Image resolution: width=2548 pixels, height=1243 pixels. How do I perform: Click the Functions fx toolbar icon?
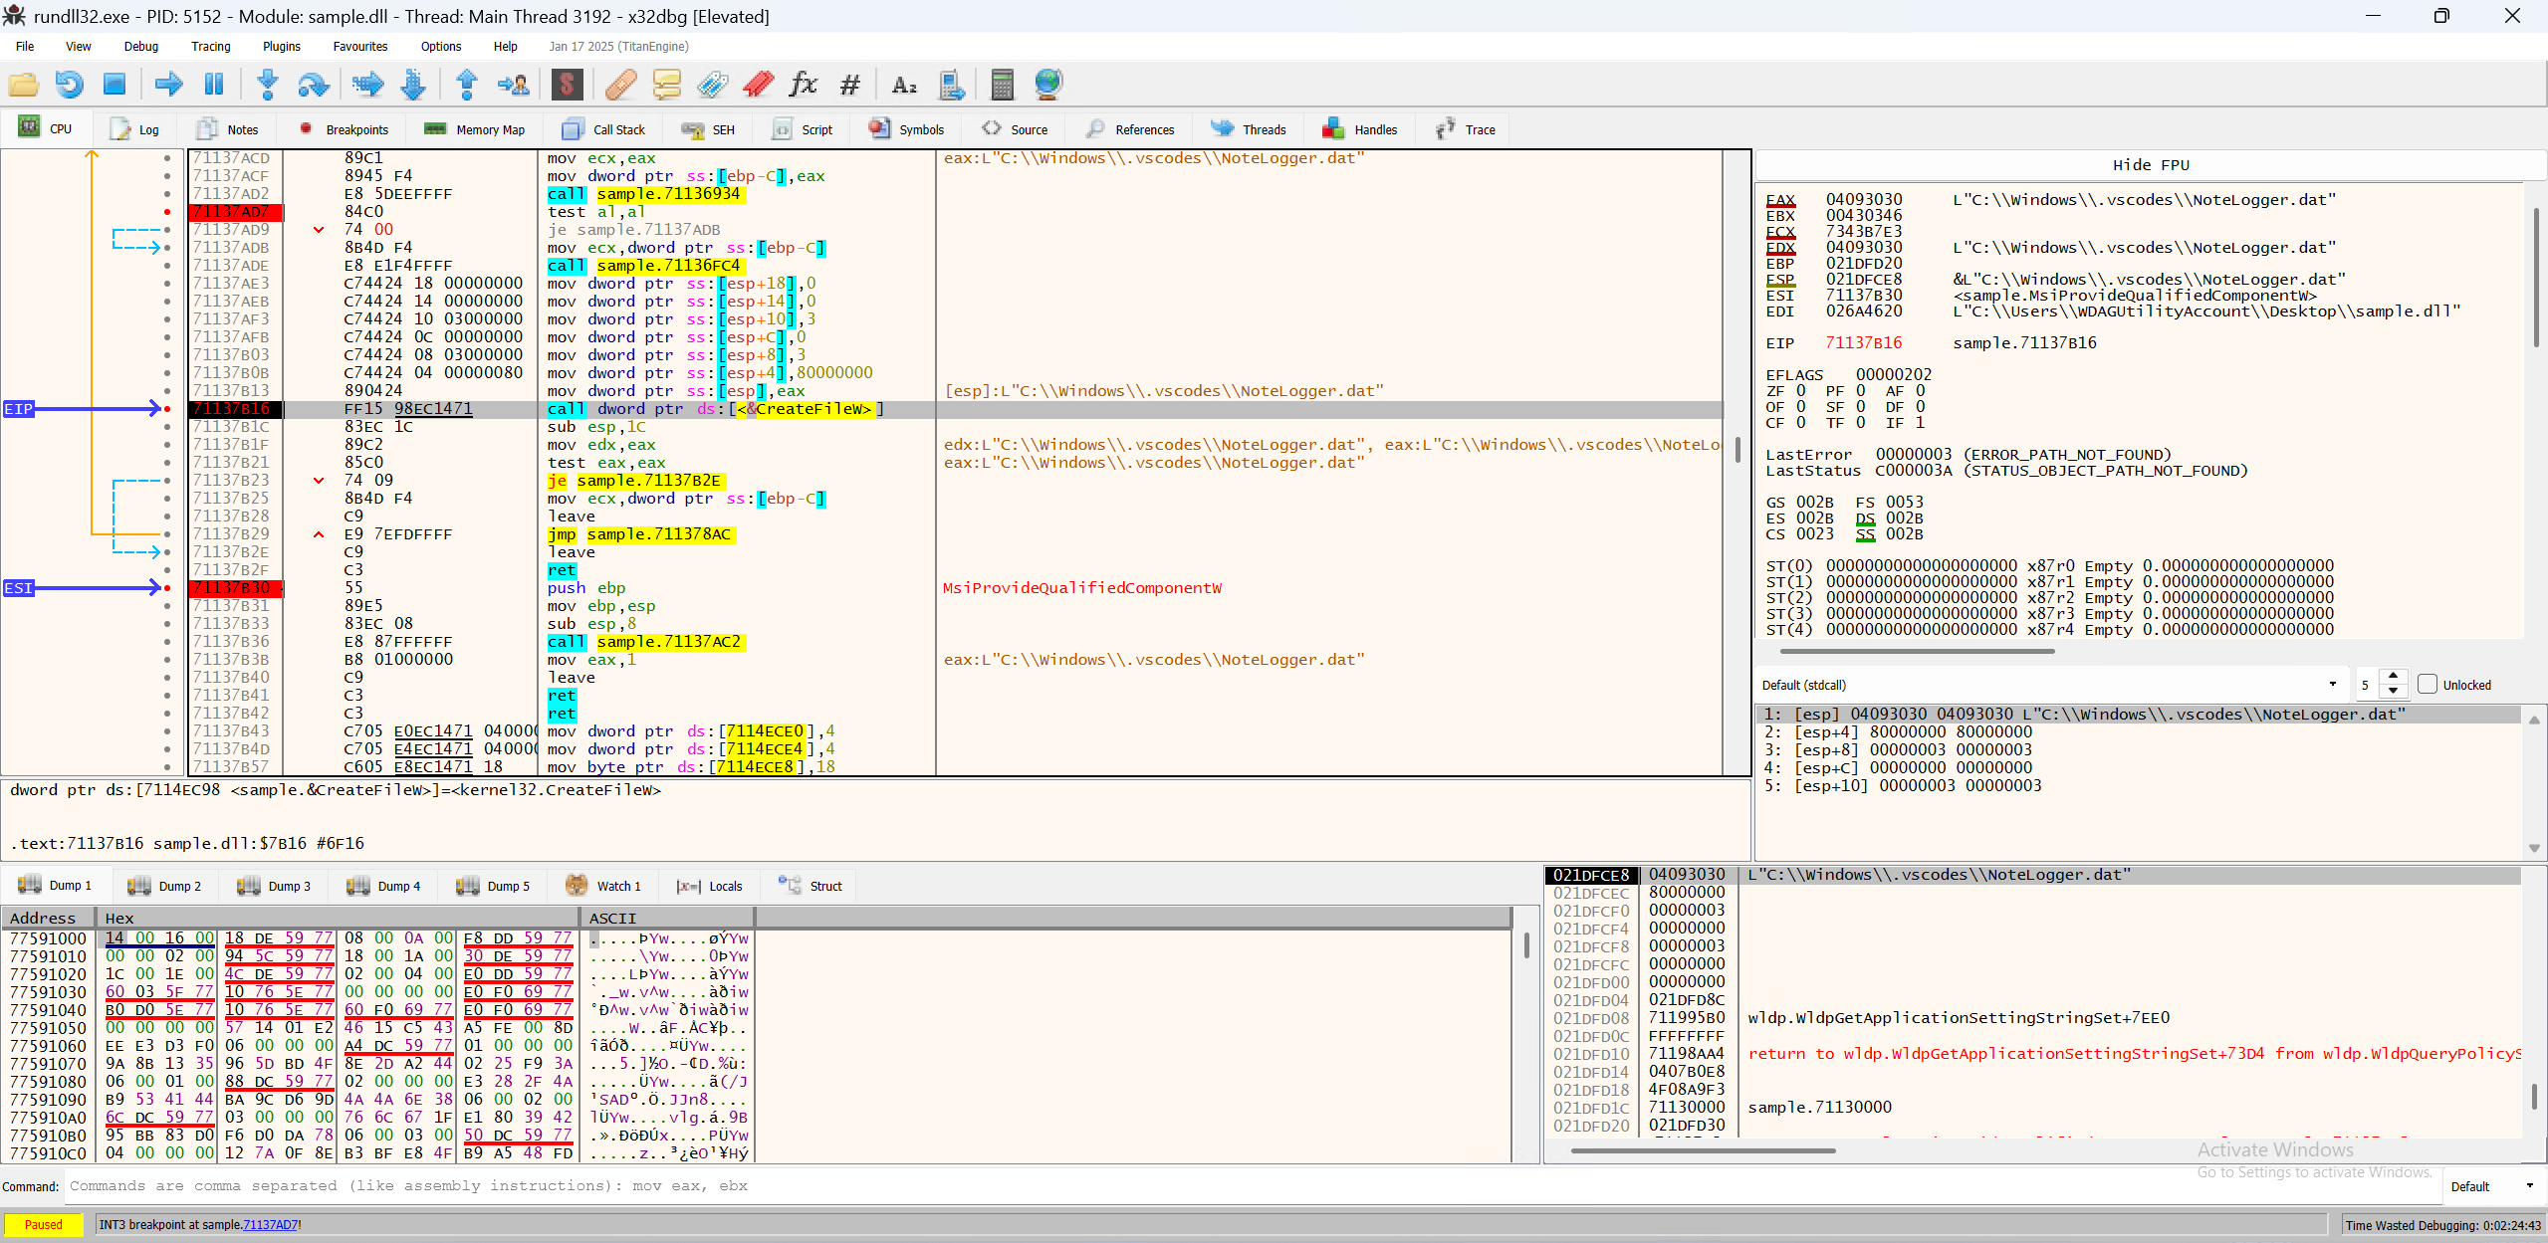tap(803, 85)
